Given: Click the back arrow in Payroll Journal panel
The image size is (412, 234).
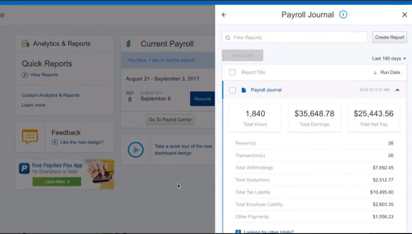Looking at the screenshot, I should [224, 15].
